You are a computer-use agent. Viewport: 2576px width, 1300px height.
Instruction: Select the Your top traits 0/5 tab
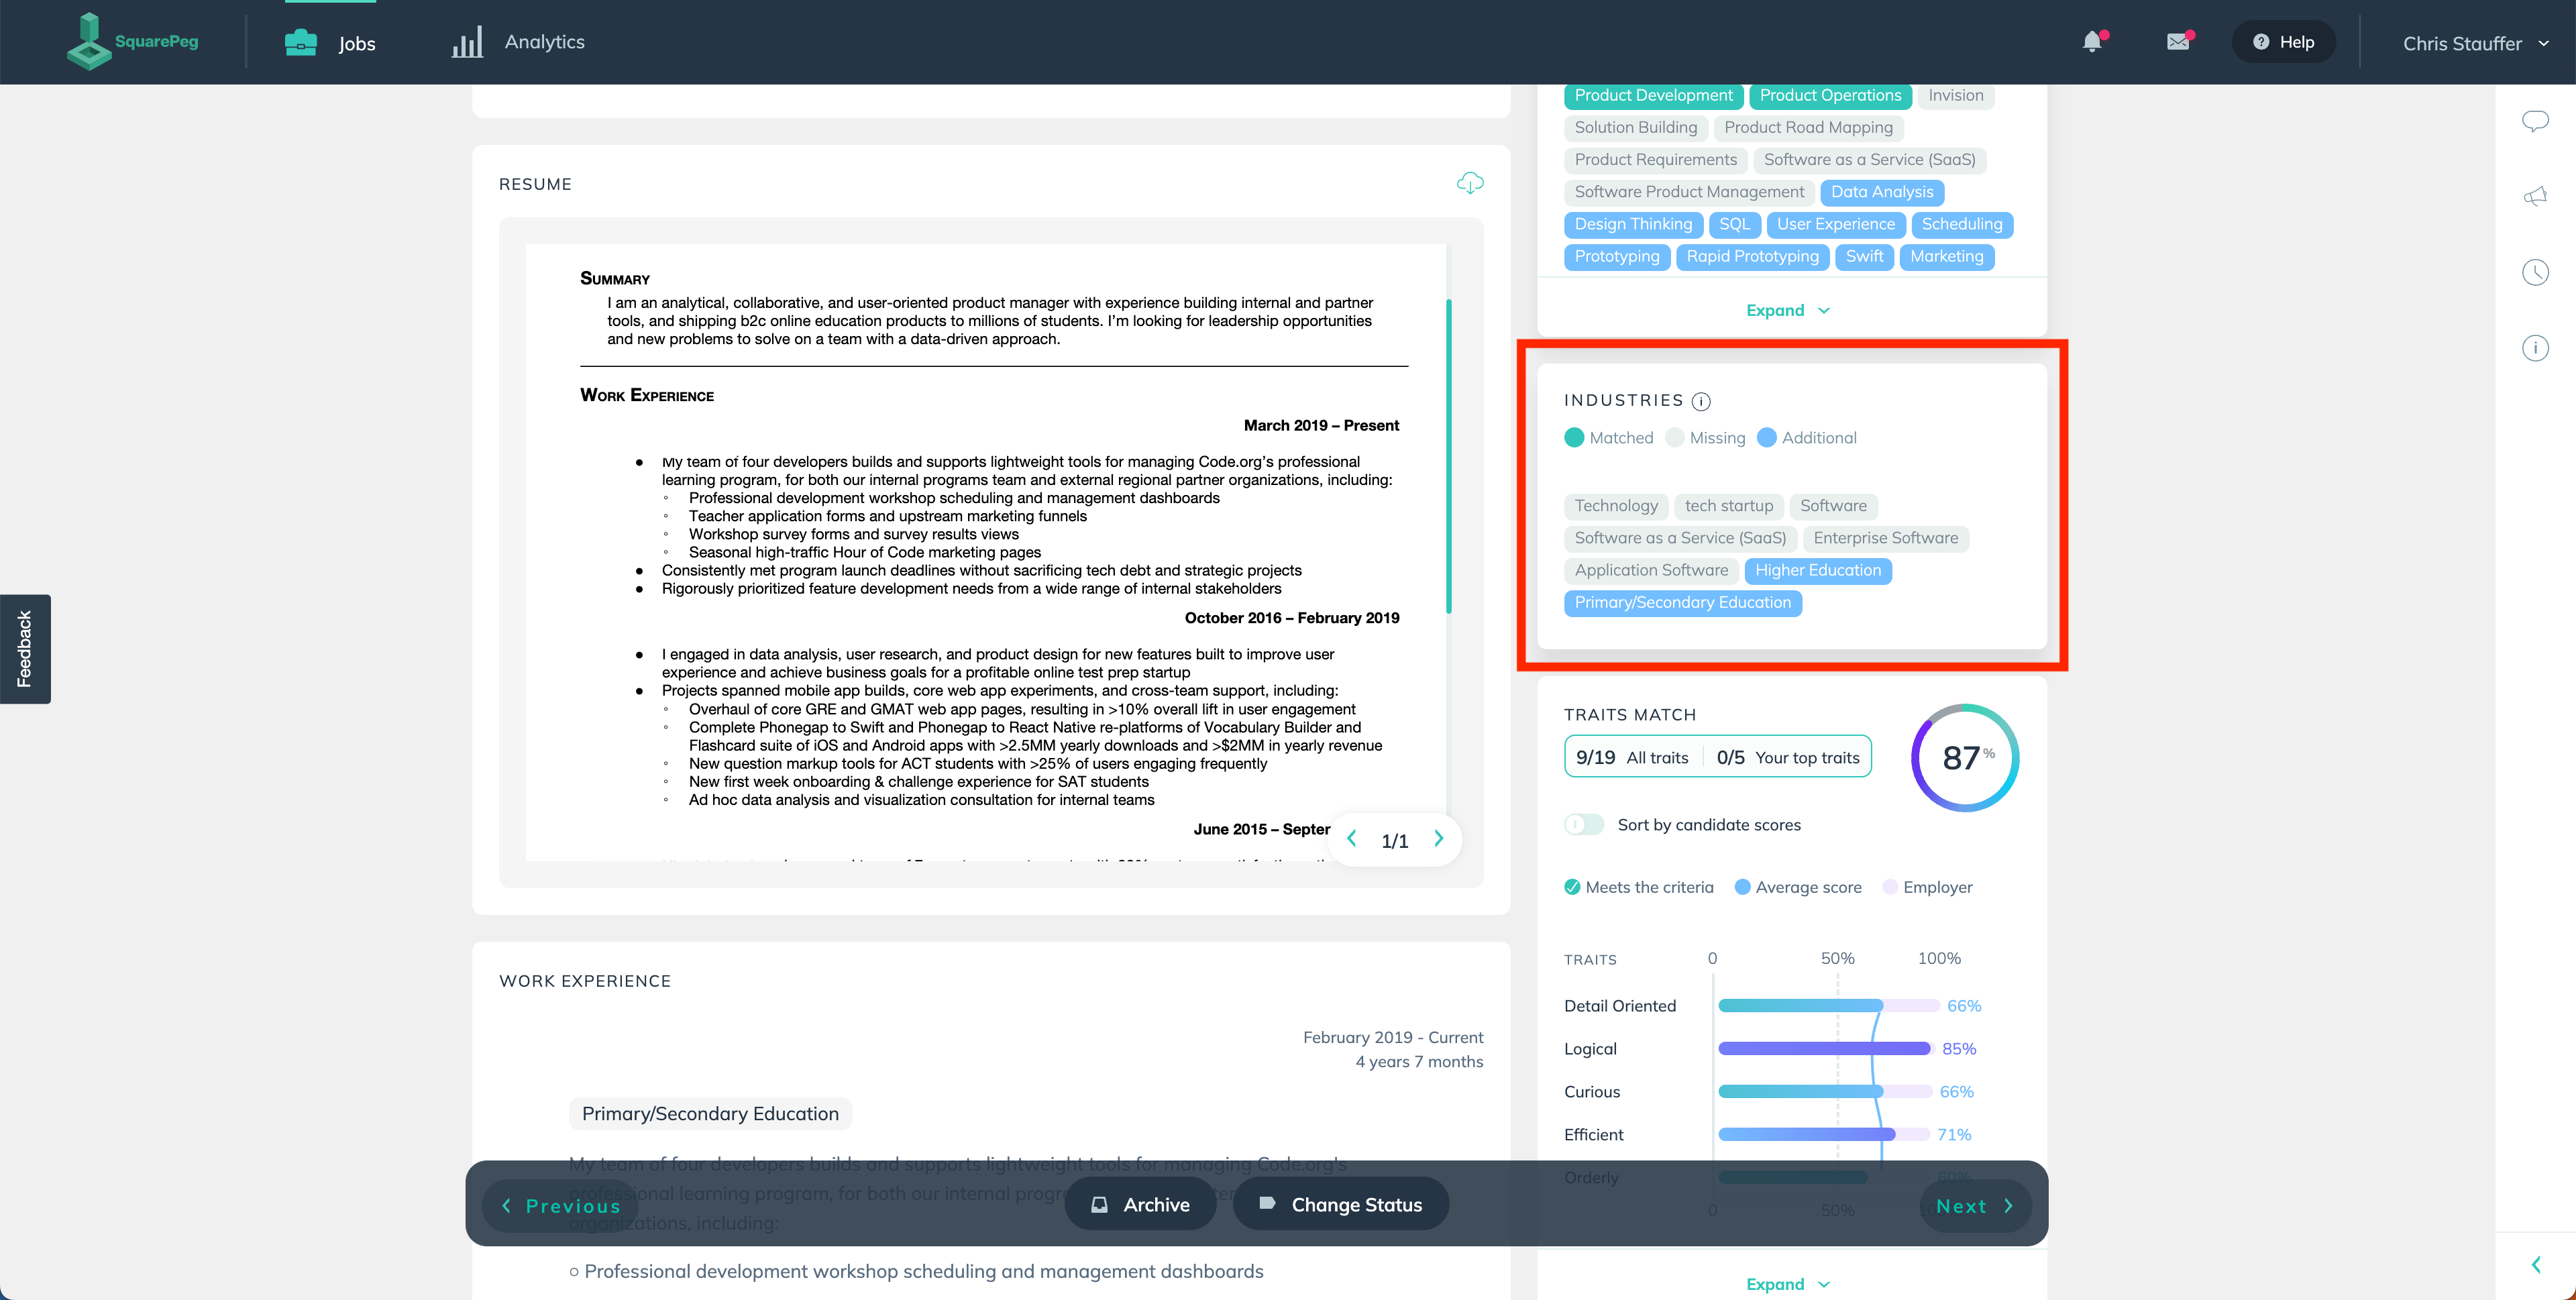point(1788,757)
